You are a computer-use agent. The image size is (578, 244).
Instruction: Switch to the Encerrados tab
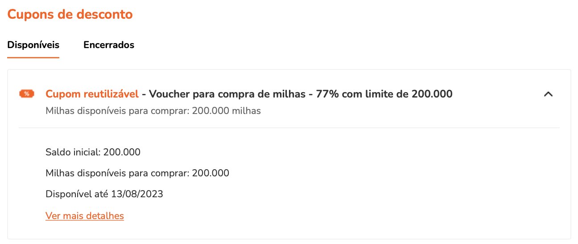109,45
